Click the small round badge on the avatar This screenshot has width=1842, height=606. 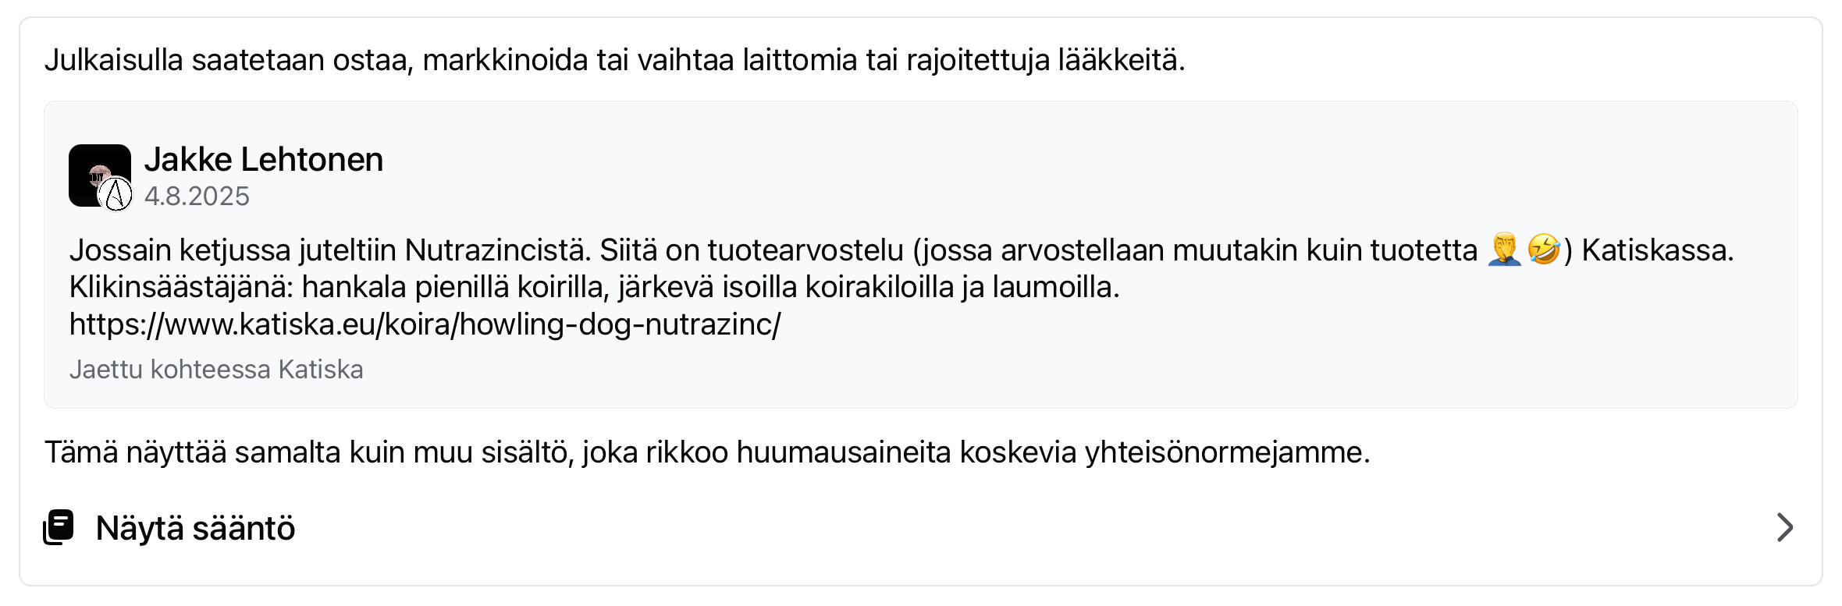116,194
